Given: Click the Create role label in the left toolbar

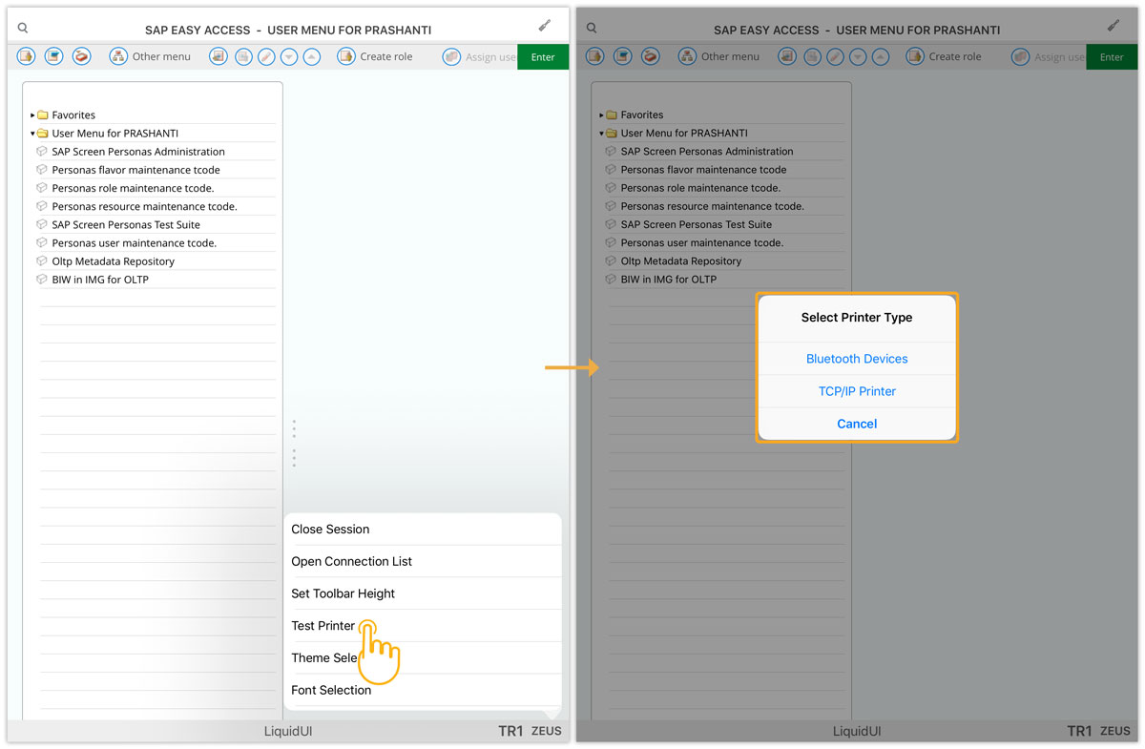Looking at the screenshot, I should 386,56.
